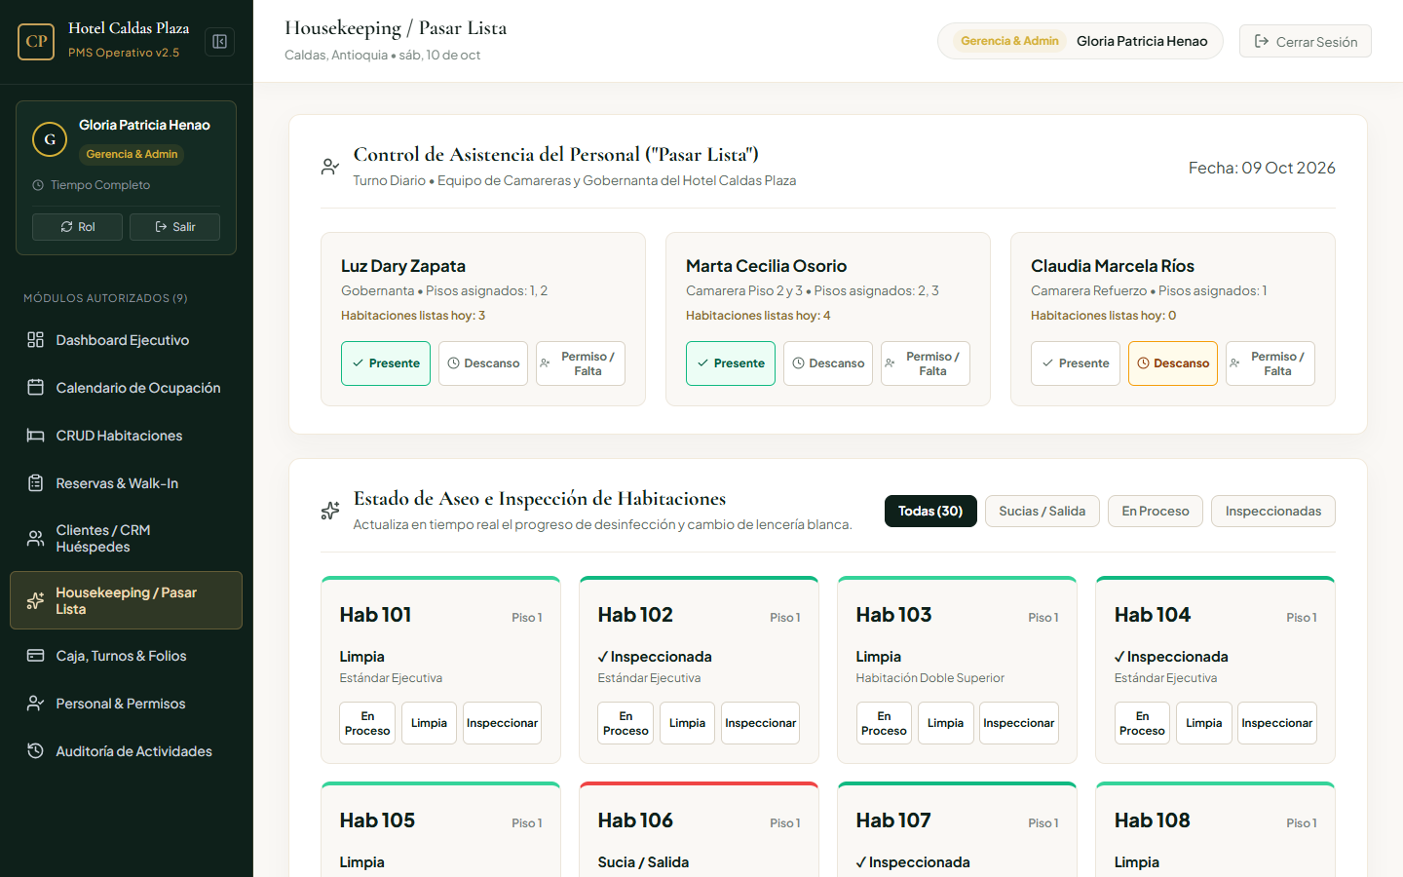
Task: Switch role using the Rol button
Action: (x=77, y=227)
